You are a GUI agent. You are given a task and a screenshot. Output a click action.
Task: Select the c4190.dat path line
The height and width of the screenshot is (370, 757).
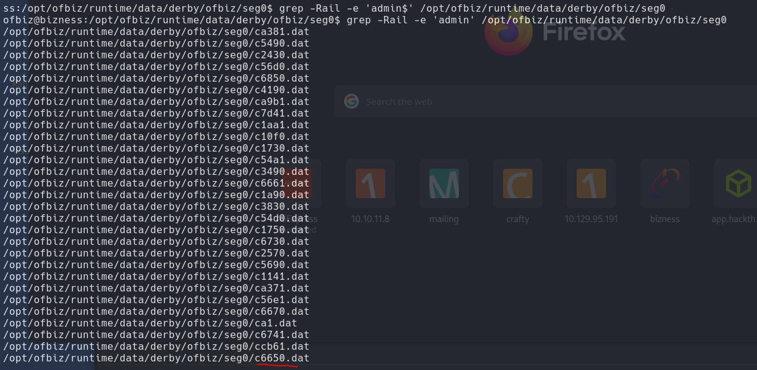(156, 90)
